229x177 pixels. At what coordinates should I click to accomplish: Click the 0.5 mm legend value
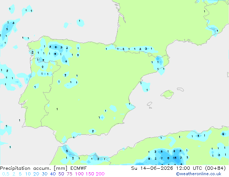coord(6,174)
